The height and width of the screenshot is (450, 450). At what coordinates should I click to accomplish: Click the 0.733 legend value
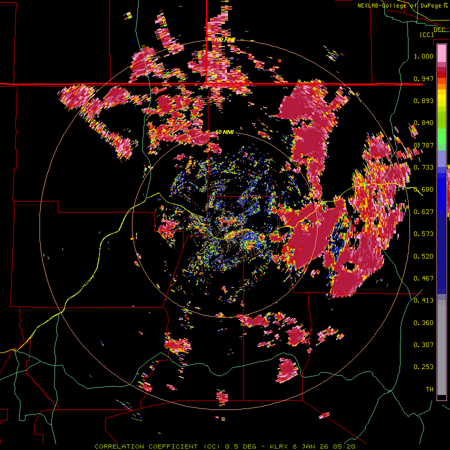tap(423, 167)
